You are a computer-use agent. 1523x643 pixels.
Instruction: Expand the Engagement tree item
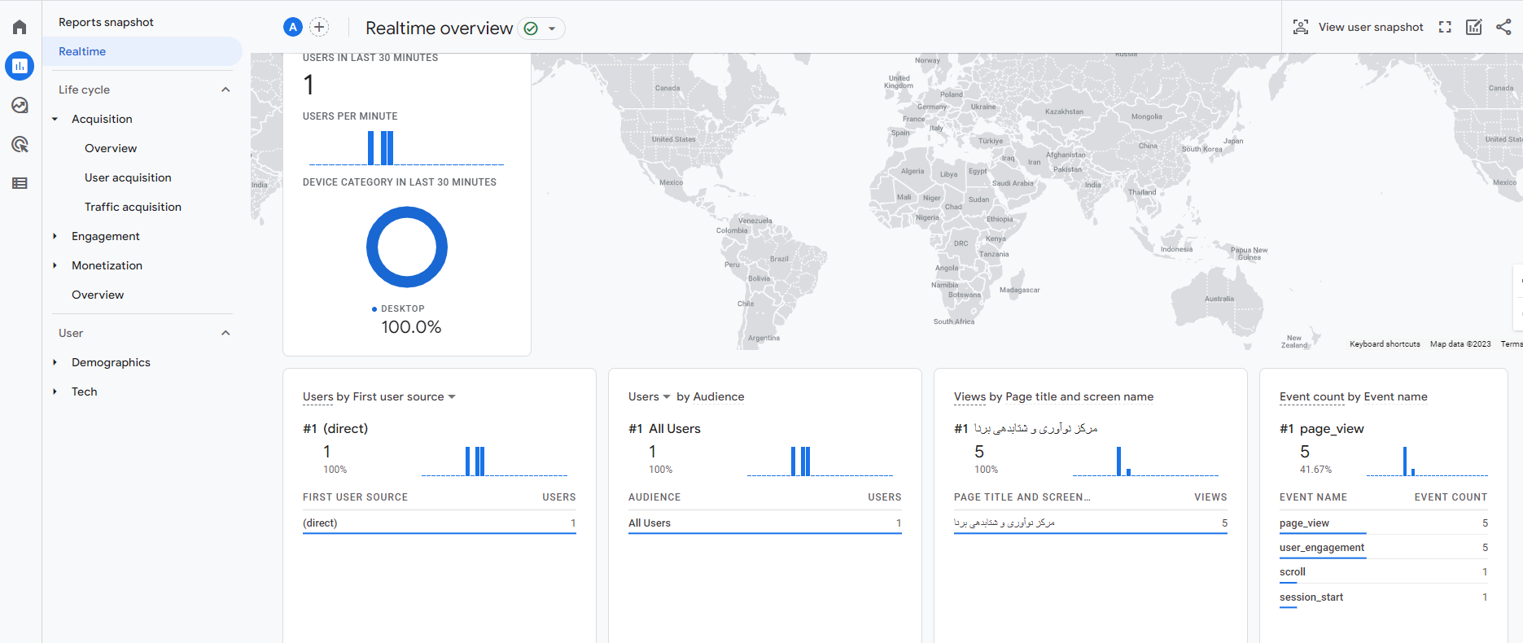point(55,236)
